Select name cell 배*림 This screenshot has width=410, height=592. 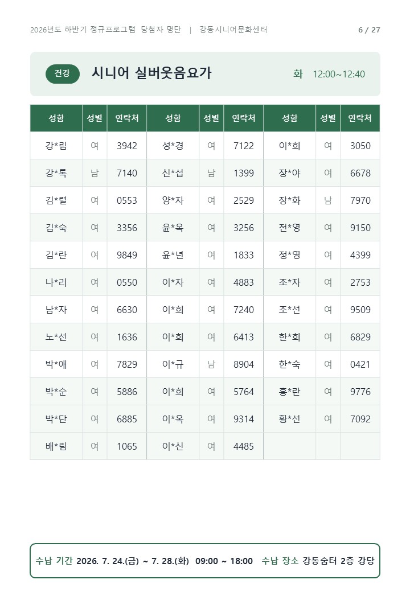click(56, 446)
